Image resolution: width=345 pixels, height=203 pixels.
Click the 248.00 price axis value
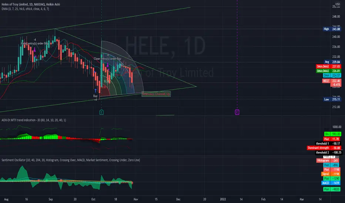(x=336, y=17)
